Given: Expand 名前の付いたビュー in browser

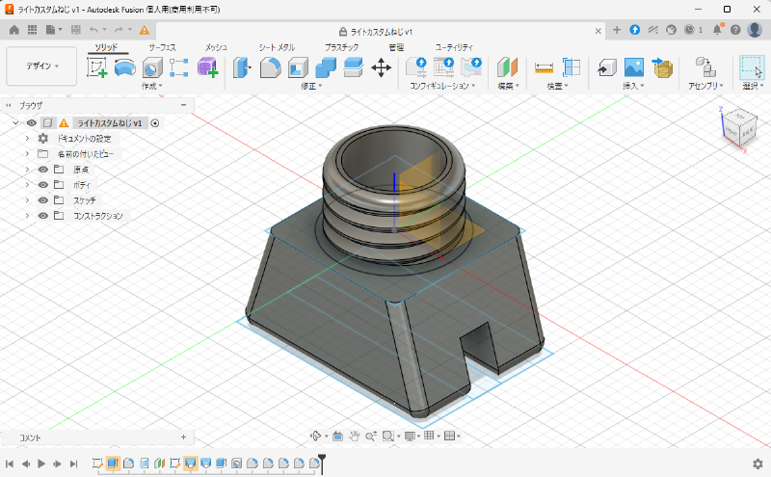Looking at the screenshot, I should point(28,154).
